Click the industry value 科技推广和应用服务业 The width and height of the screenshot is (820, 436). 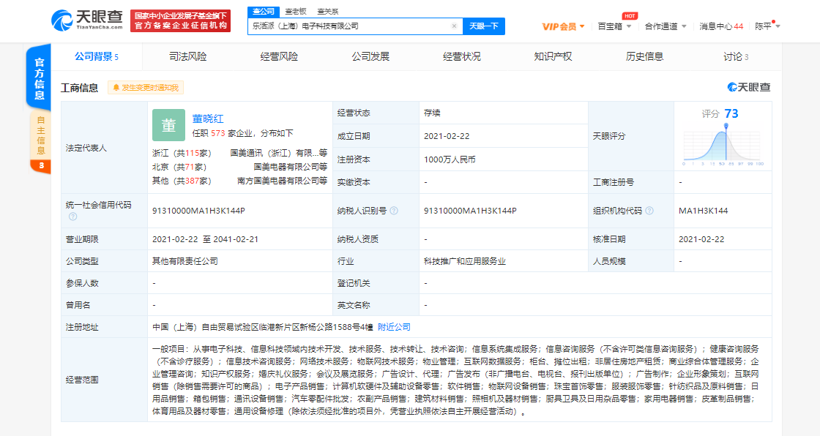click(x=465, y=261)
